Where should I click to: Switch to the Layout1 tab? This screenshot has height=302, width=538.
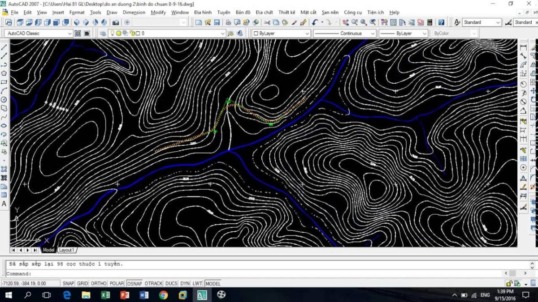(66, 250)
